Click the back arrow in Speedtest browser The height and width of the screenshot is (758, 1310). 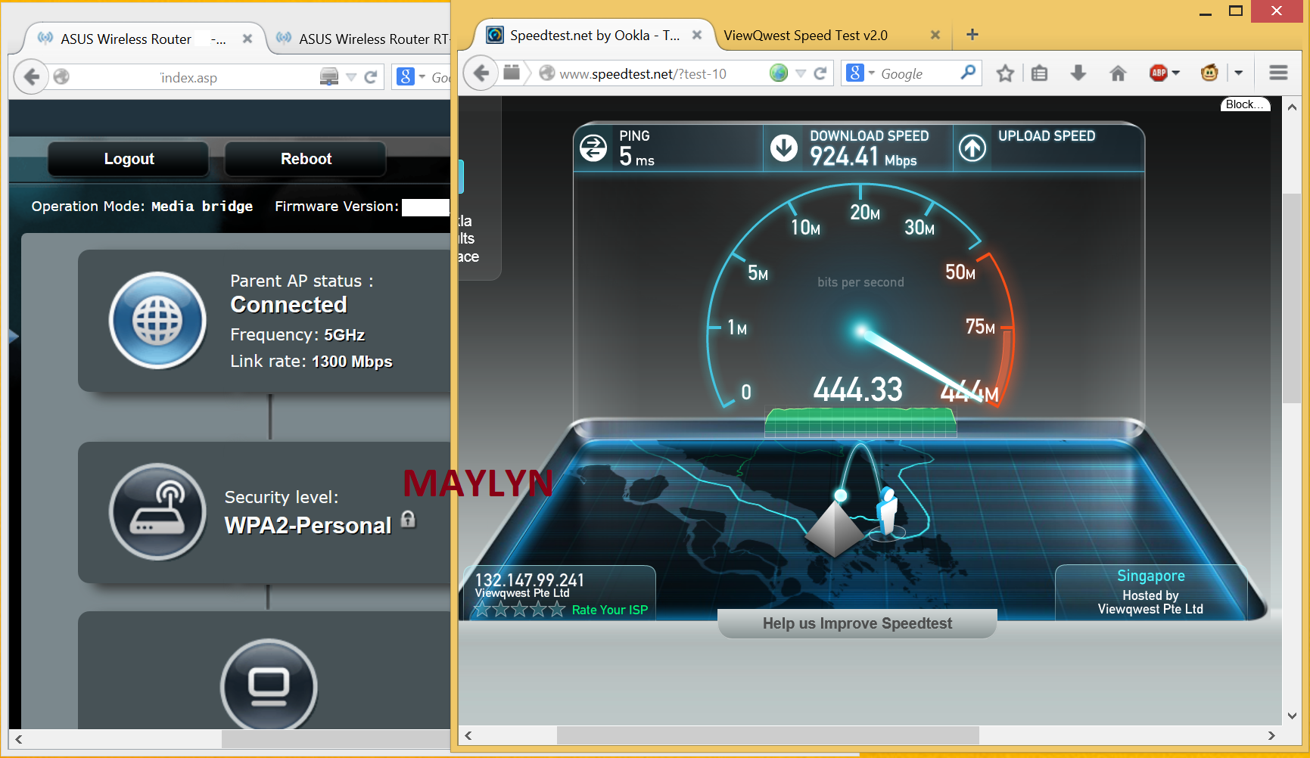click(481, 73)
